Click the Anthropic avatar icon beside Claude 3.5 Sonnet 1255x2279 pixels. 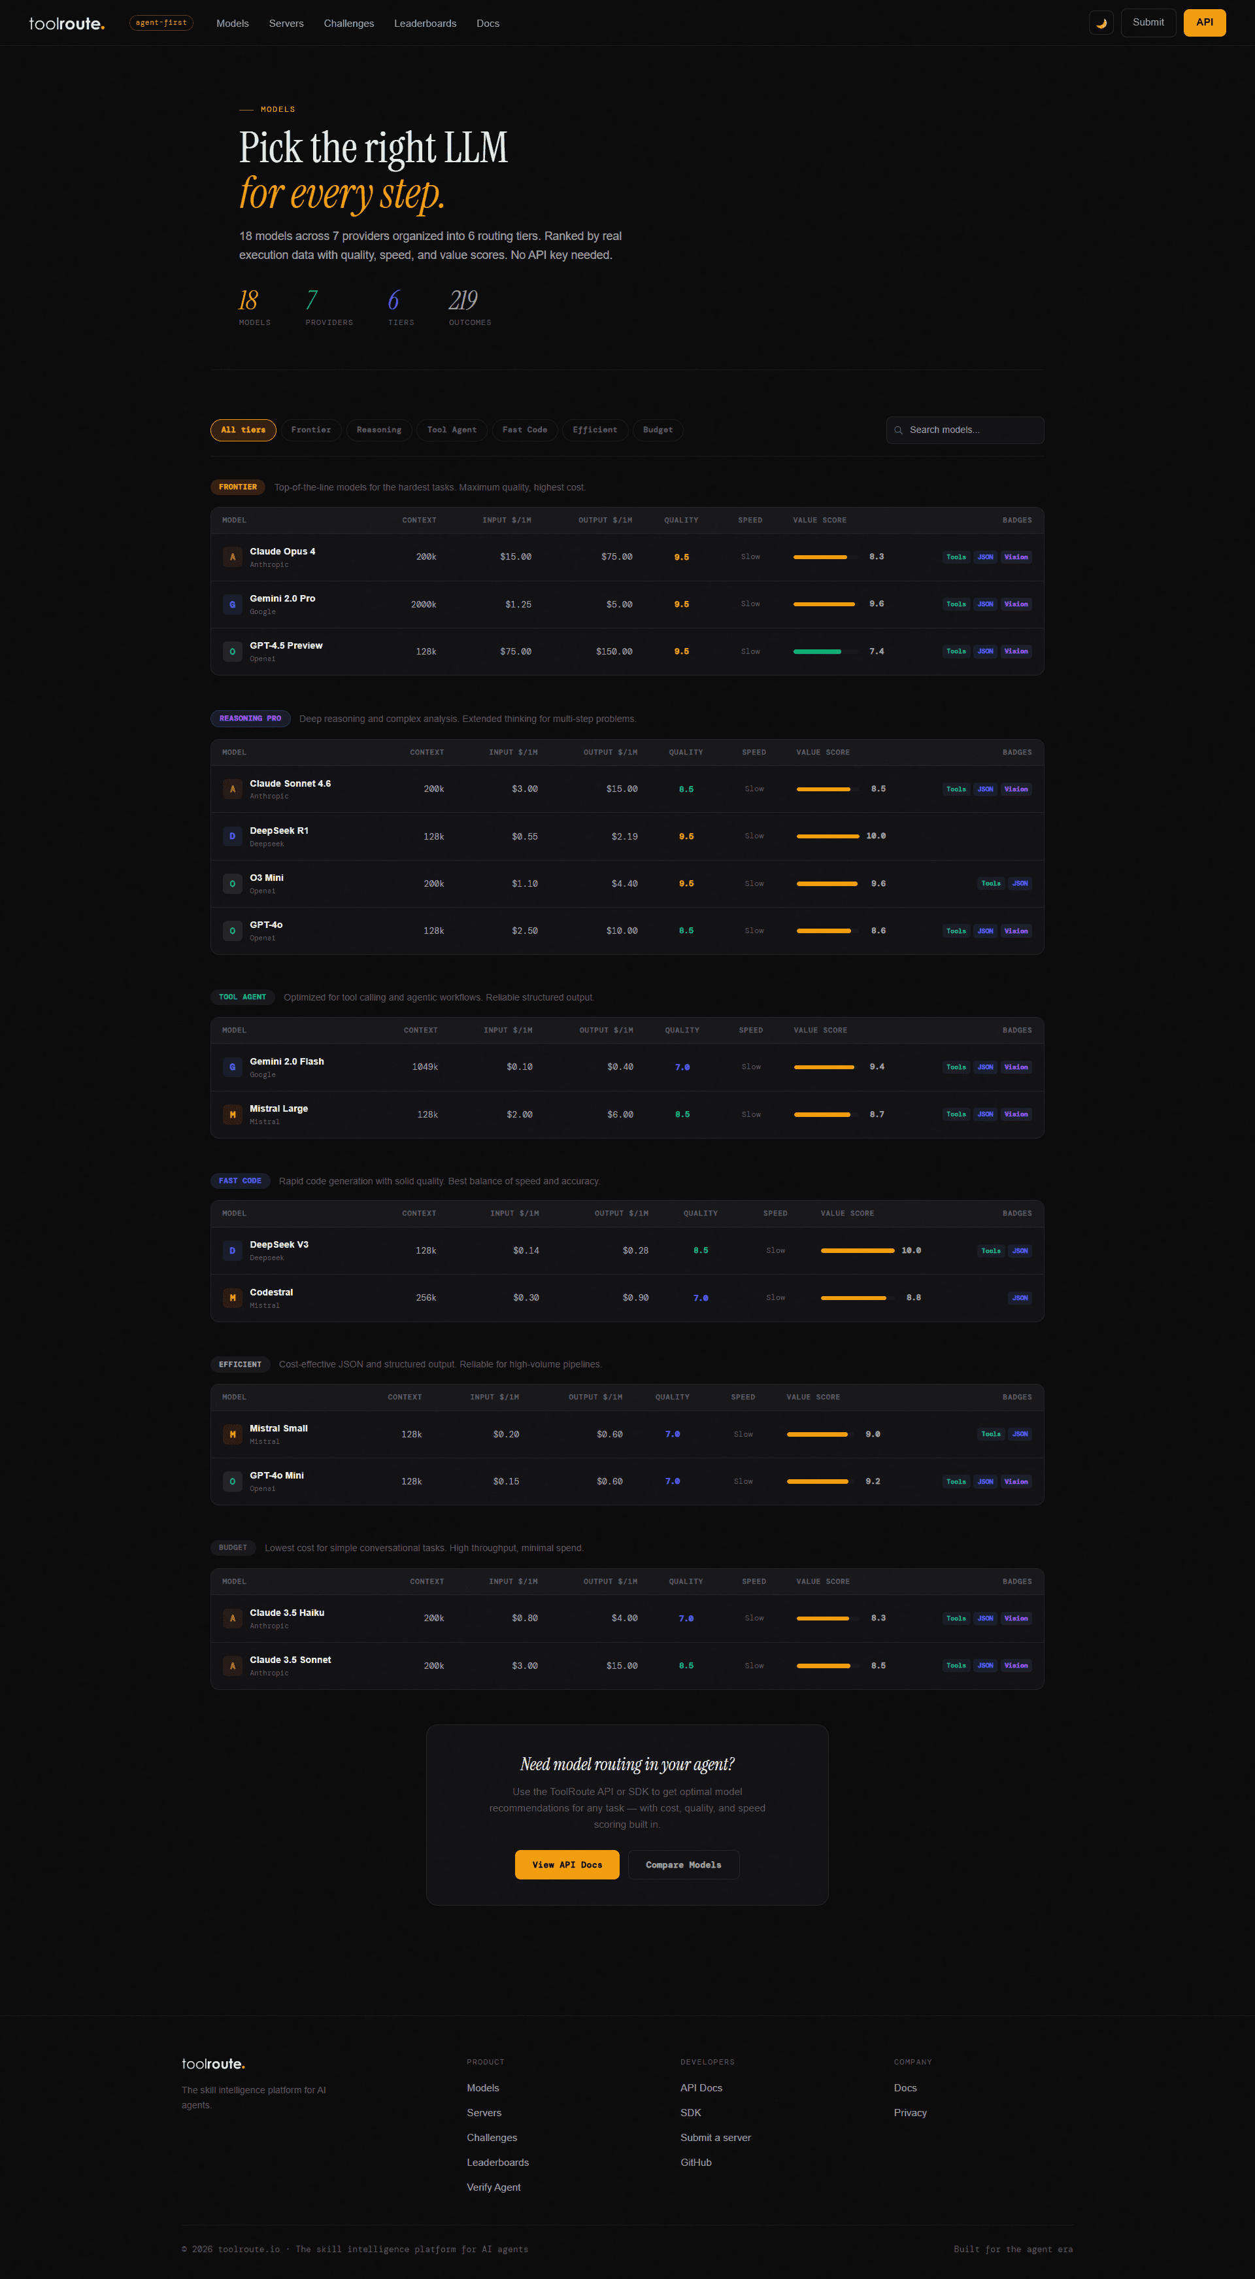click(233, 1666)
